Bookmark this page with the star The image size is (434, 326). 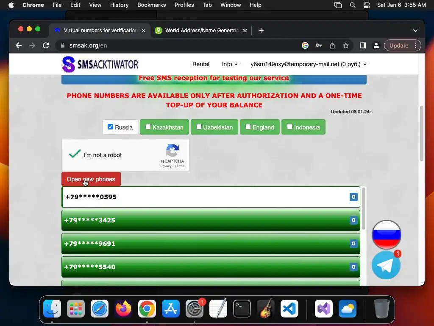coord(346,45)
